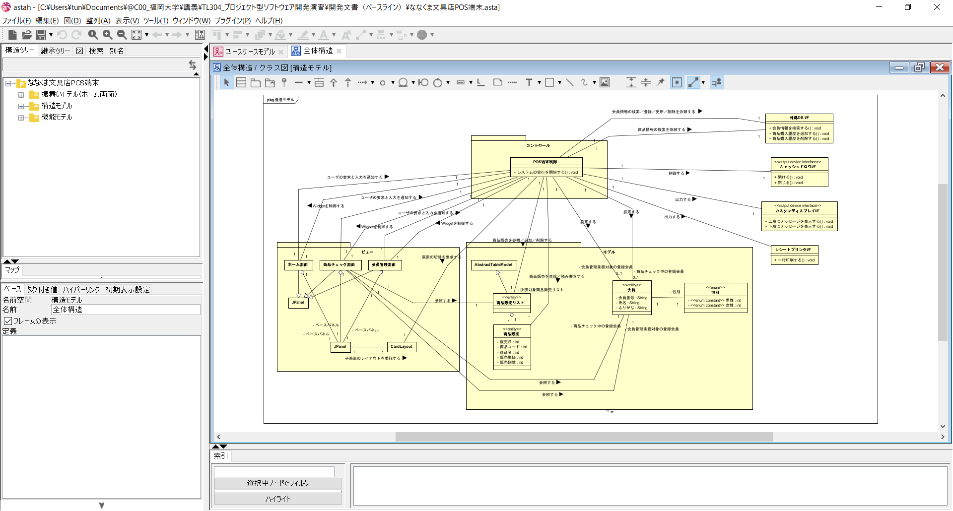
Task: Expand the 振舞いモデル(ホーム画面) tree node
Action: (21, 94)
